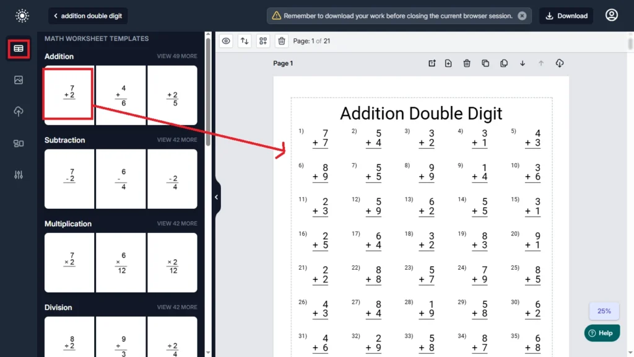Open the images panel in sidebar
This screenshot has height=357, width=634.
19,80
